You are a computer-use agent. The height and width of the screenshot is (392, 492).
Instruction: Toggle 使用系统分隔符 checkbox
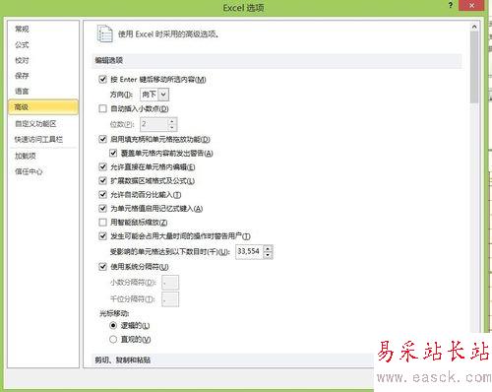[102, 267]
